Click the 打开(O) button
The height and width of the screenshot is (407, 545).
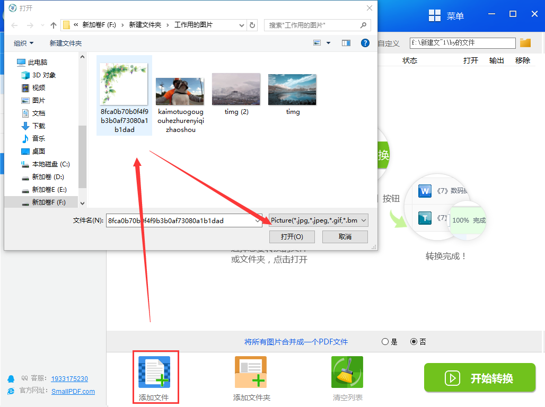point(292,236)
